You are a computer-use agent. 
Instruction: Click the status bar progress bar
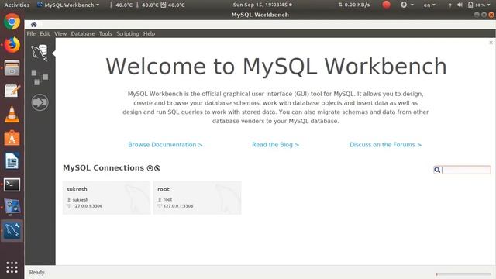463,274
